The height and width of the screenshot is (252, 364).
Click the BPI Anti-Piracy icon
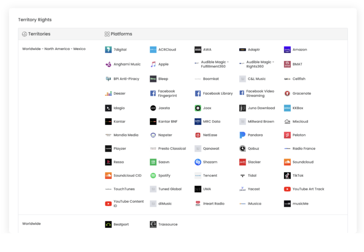tap(108, 79)
